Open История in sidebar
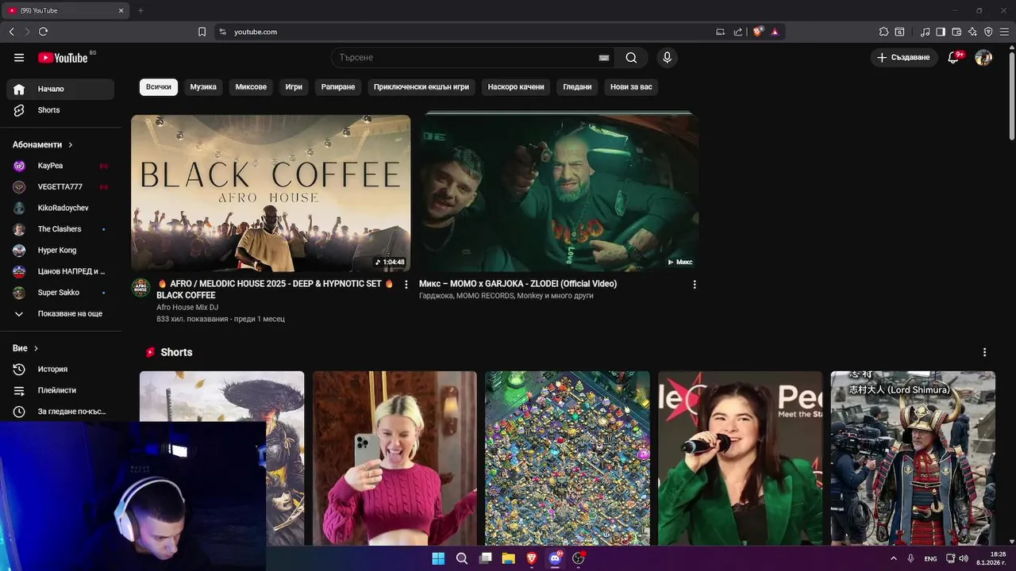 (60, 370)
